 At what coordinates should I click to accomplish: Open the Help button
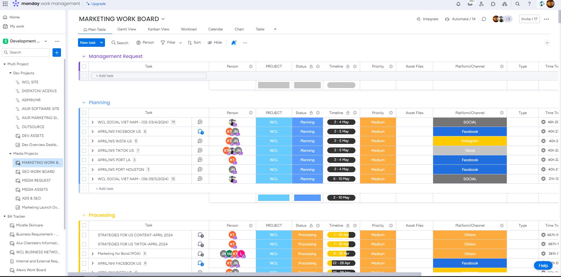point(543,266)
